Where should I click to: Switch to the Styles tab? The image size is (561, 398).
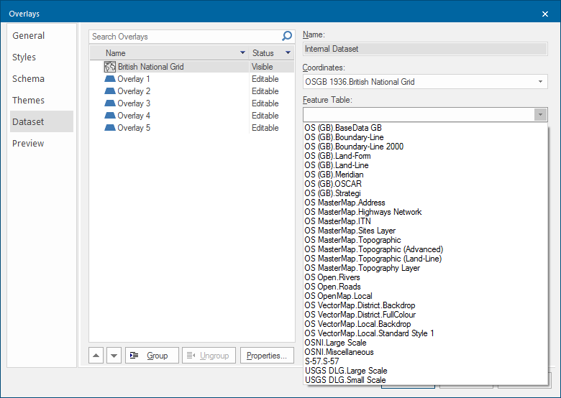tap(24, 57)
